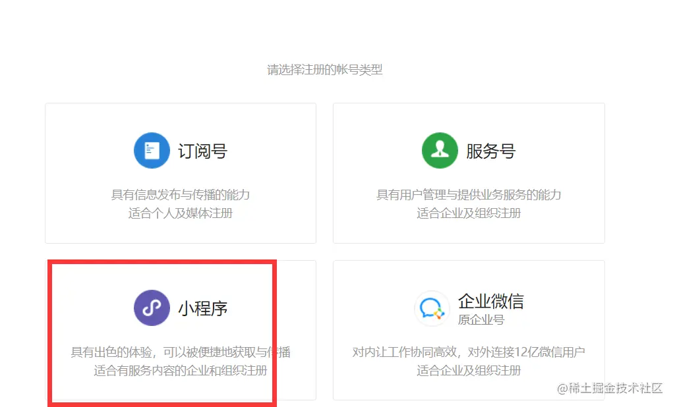The width and height of the screenshot is (675, 407).
Task: Click the blue 订阅号 document icon
Action: tap(152, 151)
